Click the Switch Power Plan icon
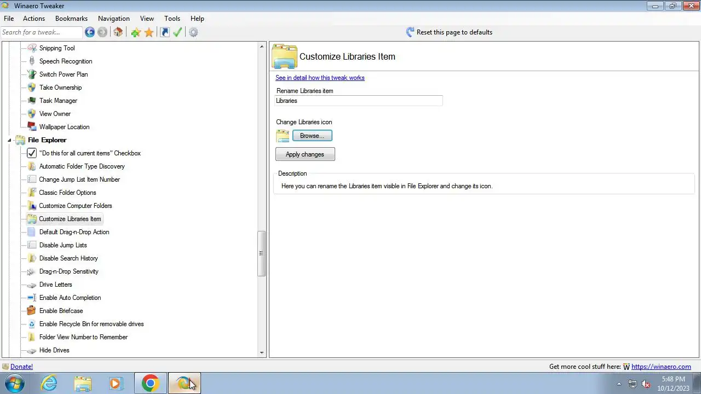701x394 pixels. (32, 74)
